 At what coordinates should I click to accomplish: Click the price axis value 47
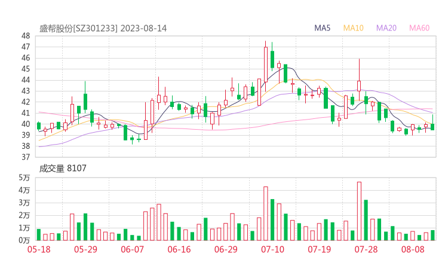point(26,47)
